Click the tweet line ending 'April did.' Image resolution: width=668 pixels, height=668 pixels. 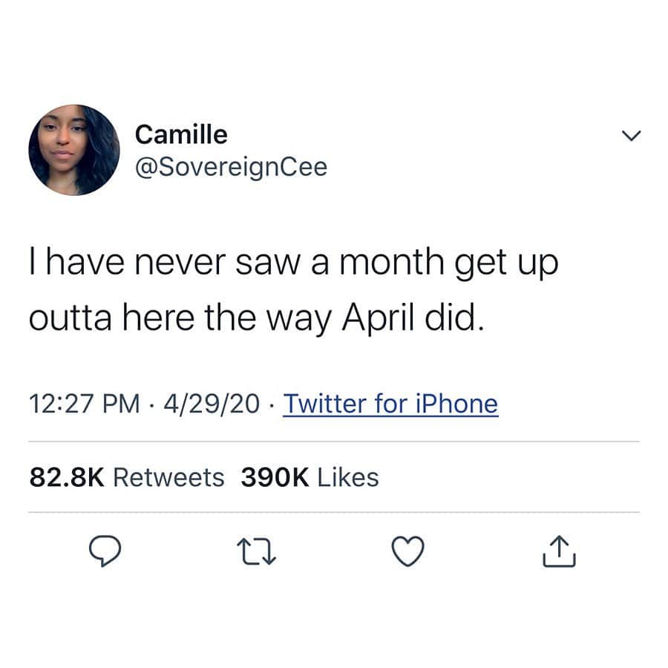coord(257,318)
